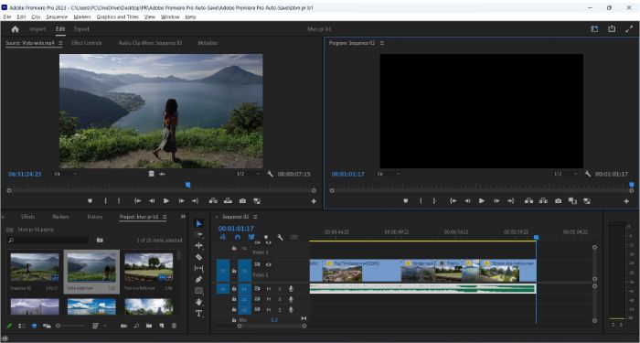
Task: Open Source monitor Fit zoom dropdown
Action: pos(66,174)
